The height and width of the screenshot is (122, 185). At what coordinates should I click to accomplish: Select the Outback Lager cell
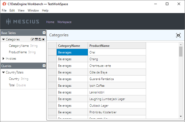pyautogui.click(x=117, y=106)
